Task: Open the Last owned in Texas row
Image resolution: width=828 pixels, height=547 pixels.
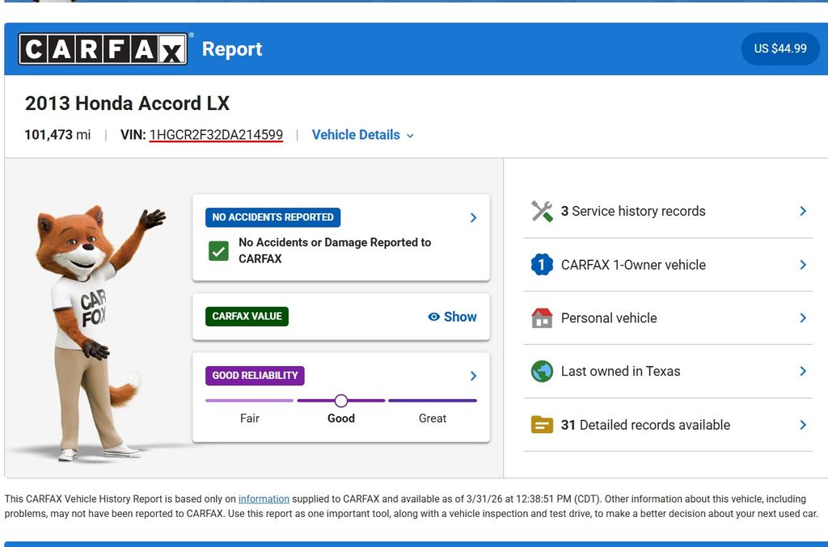Action: coord(667,371)
